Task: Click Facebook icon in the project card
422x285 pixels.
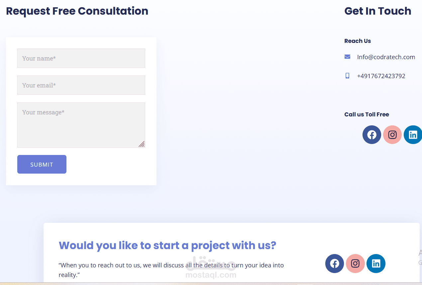Action: (x=335, y=264)
